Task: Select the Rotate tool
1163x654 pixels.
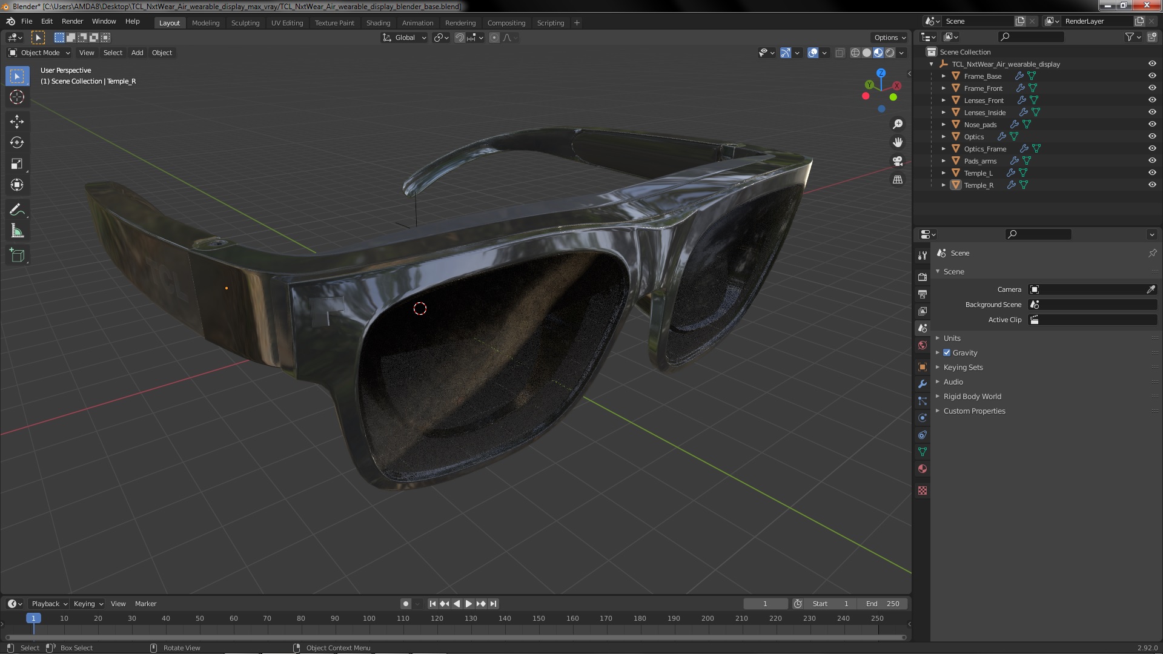Action: [x=17, y=143]
